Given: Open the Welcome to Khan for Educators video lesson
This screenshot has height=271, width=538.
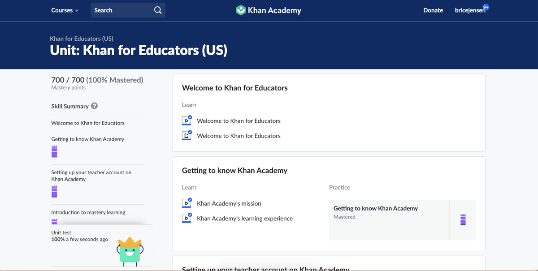Looking at the screenshot, I should click(239, 121).
